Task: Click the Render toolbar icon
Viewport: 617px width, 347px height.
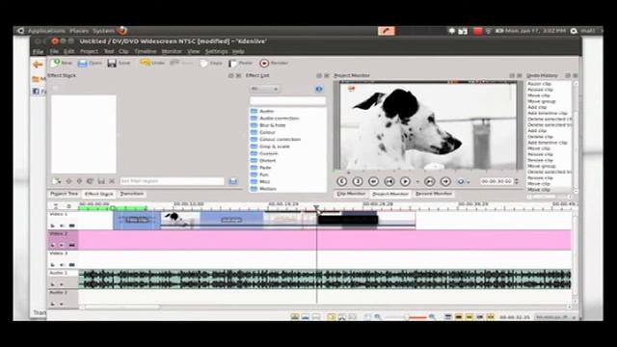Action: click(x=264, y=63)
